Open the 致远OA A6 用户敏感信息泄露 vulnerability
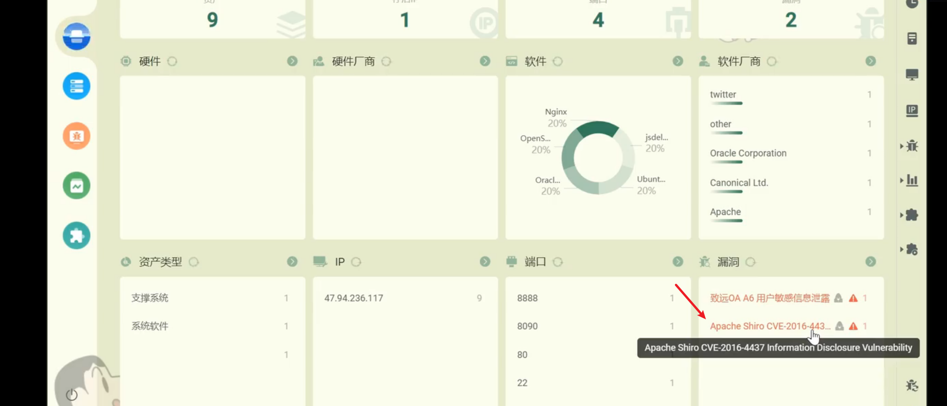The image size is (947, 406). click(769, 298)
